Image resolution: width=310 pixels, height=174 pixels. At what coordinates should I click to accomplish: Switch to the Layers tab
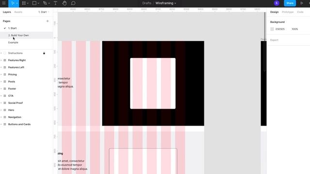tap(7, 12)
